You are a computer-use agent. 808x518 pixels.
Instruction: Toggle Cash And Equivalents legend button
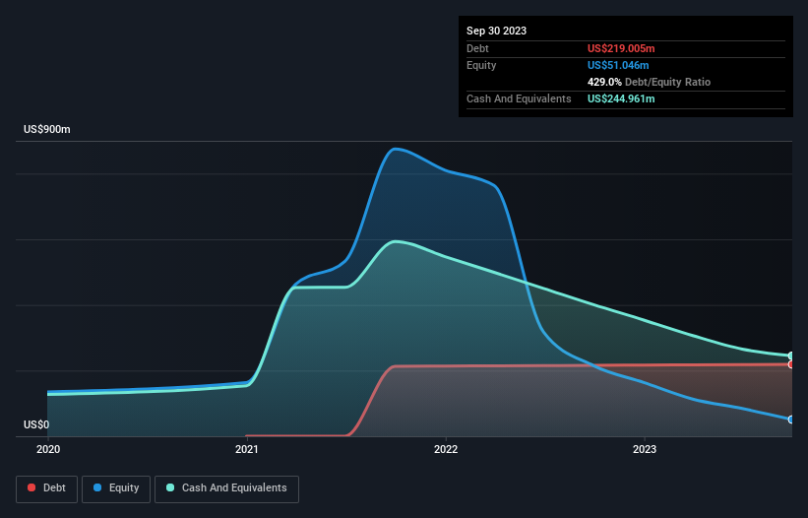point(226,488)
